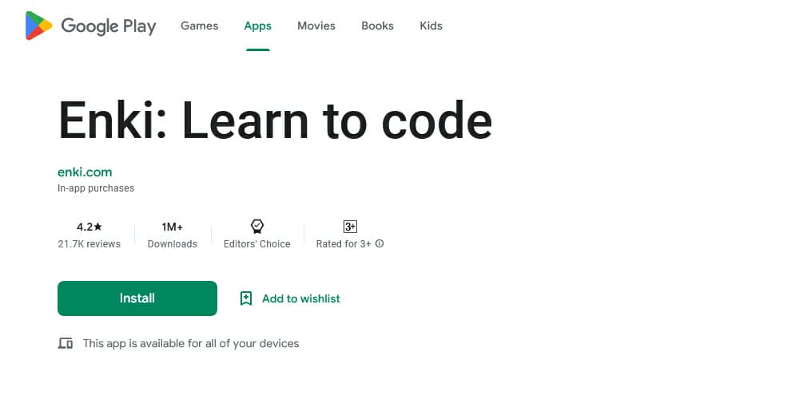Open the Games tab
The height and width of the screenshot is (399, 799).
coord(199,26)
